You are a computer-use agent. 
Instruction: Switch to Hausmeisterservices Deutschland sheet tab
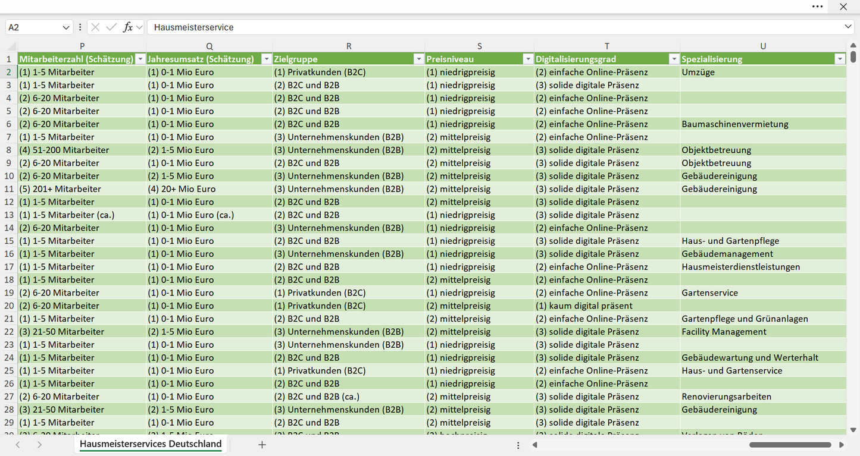(x=151, y=444)
